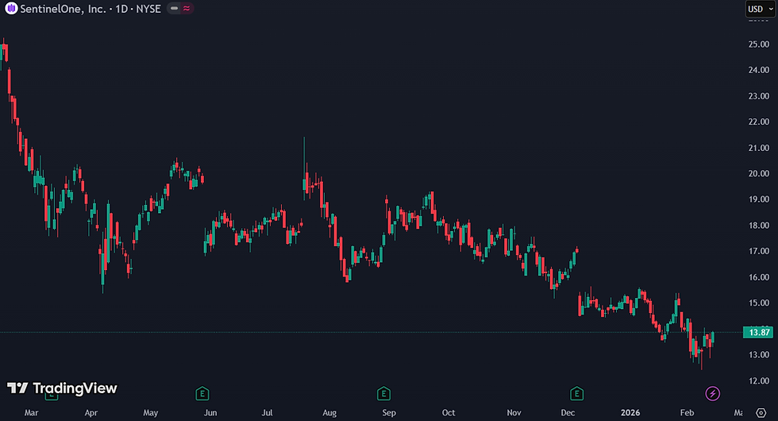Image resolution: width=778 pixels, height=421 pixels.
Task: Click the purple SentinelOne logo icon
Action: pyautogui.click(x=11, y=9)
